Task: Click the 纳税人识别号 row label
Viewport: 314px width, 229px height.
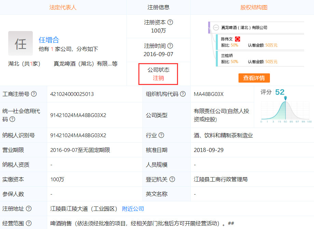Action: point(19,135)
